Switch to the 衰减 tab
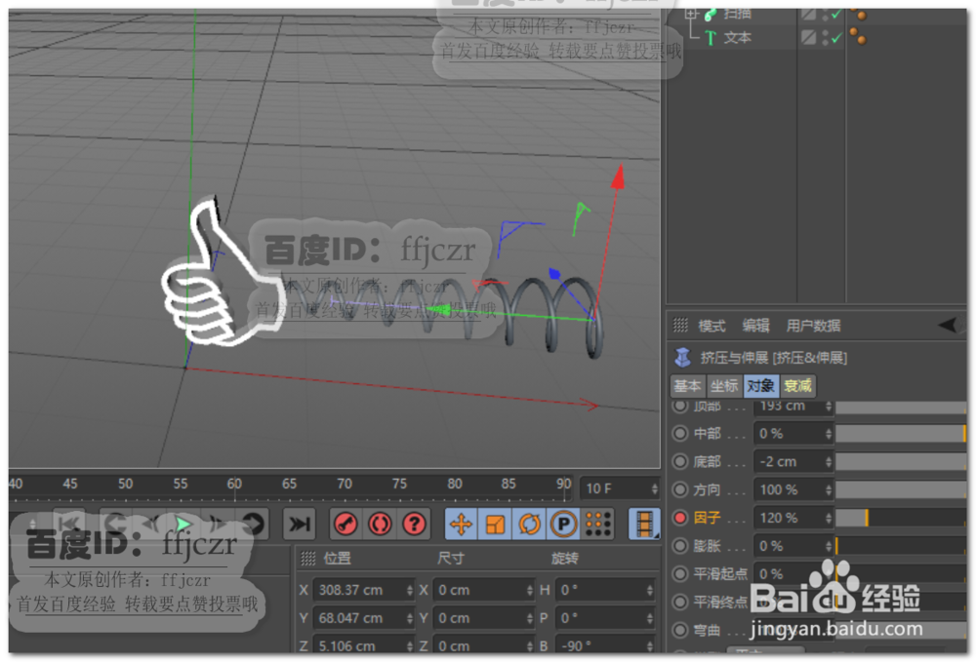This screenshot has width=976, height=662. (x=797, y=386)
